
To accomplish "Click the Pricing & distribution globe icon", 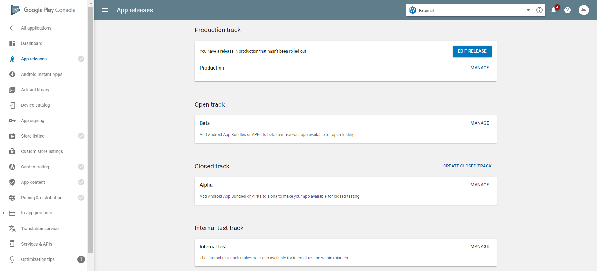I will 12,198.
